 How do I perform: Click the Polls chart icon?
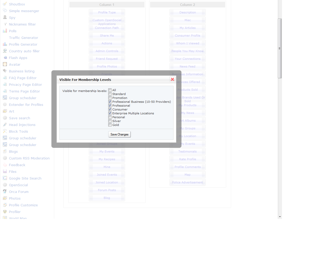click(x=5, y=31)
